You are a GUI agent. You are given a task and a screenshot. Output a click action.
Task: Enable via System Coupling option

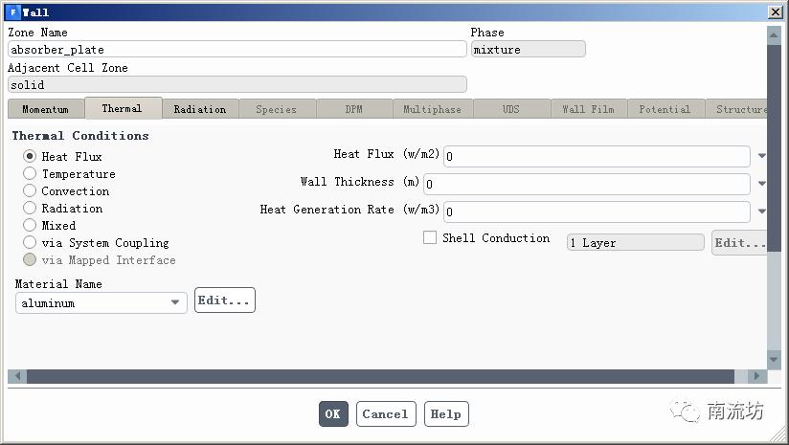point(30,242)
